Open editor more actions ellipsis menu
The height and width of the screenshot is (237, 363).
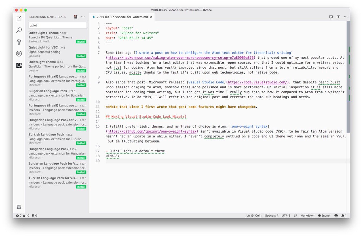click(x=346, y=17)
